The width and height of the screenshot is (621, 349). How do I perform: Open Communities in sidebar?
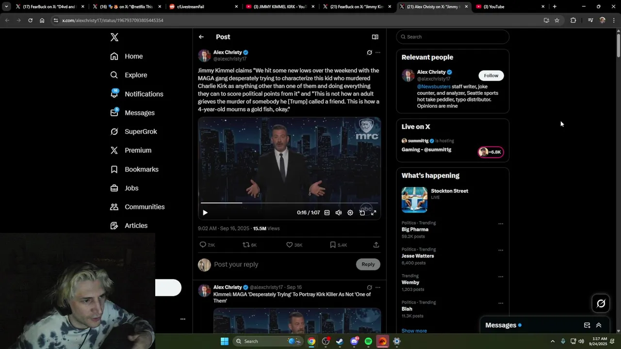point(138,207)
